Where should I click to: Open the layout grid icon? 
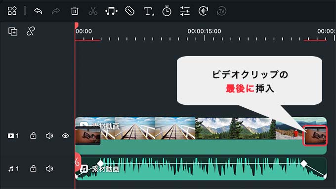click(x=12, y=11)
